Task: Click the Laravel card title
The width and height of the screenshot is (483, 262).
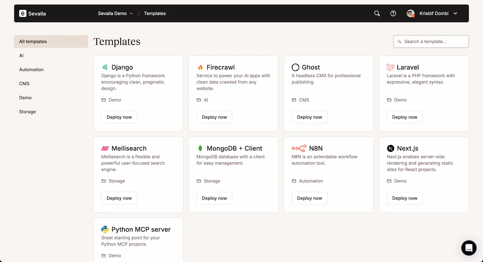Action: 408,67
